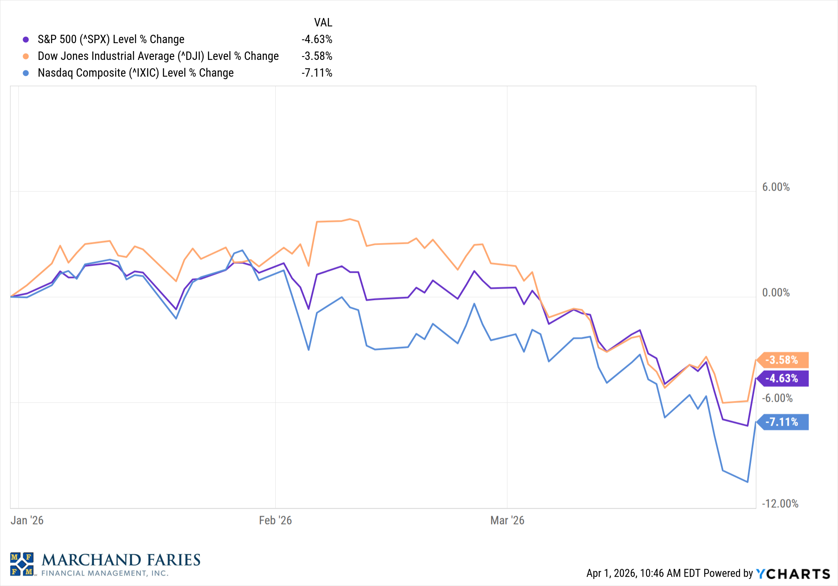Image resolution: width=838 pixels, height=586 pixels.
Task: Click the YCharts logo
Action: click(793, 573)
